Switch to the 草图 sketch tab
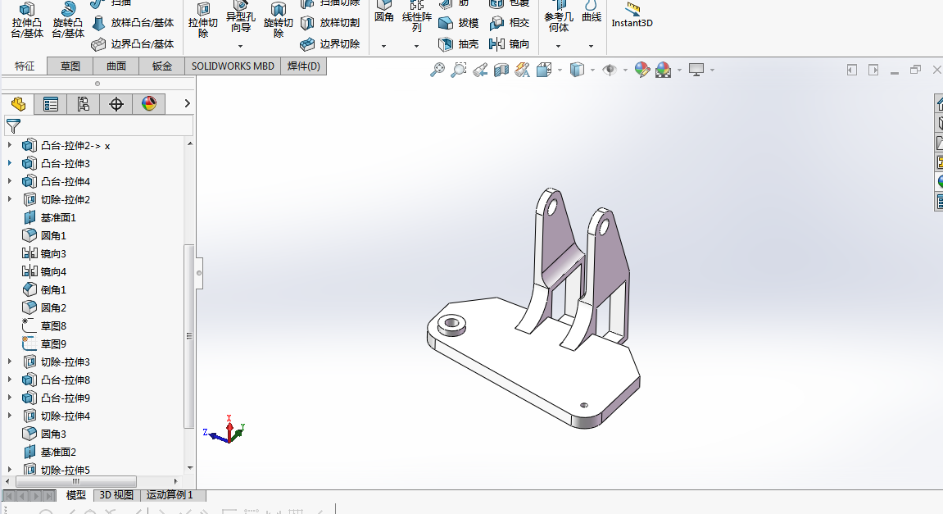The image size is (943, 514). coord(70,66)
